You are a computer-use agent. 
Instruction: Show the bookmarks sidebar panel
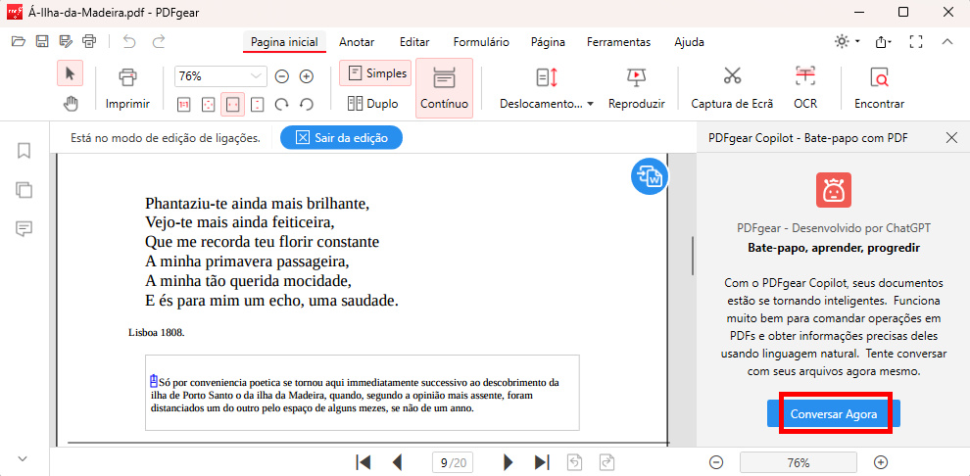[24, 151]
